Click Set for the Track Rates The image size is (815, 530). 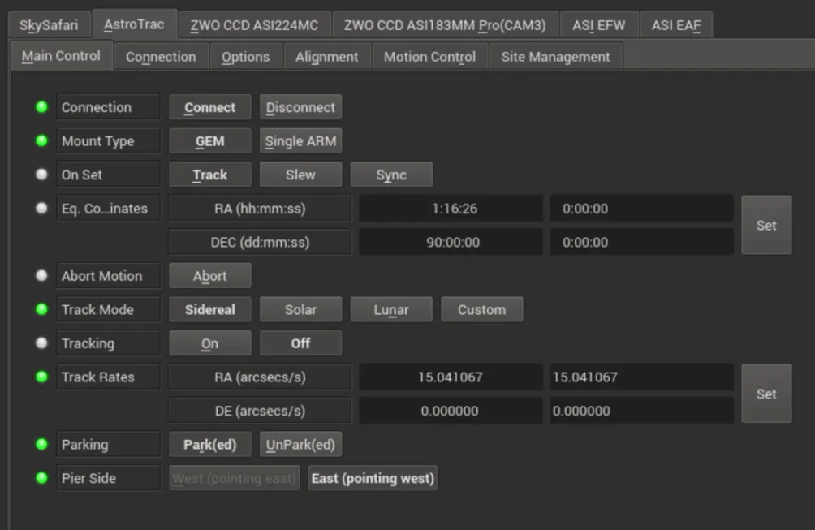766,394
